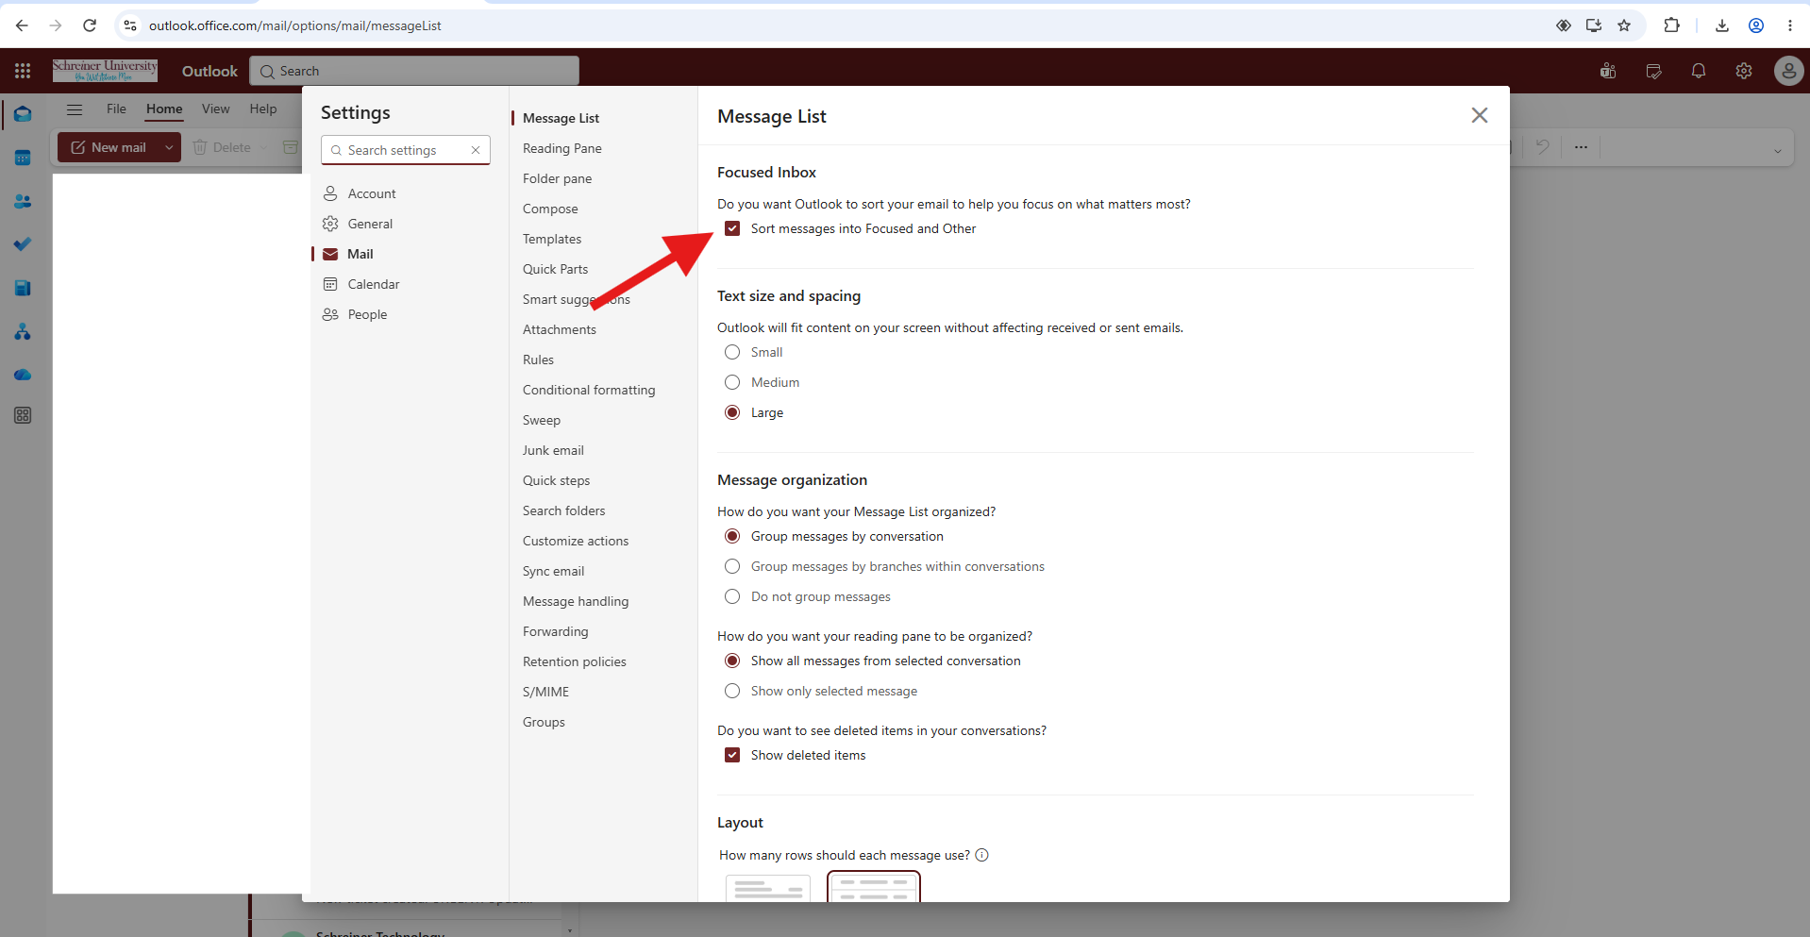Screen dimensions: 1810x937
Task: Uncheck Sort messages into Focused and Other
Action: pos(732,228)
